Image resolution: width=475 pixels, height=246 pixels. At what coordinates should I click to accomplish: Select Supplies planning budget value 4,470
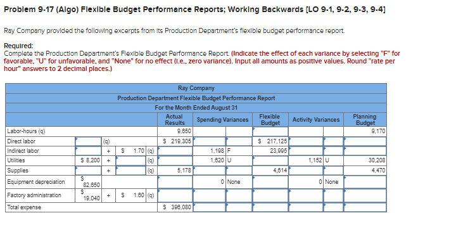(x=378, y=171)
